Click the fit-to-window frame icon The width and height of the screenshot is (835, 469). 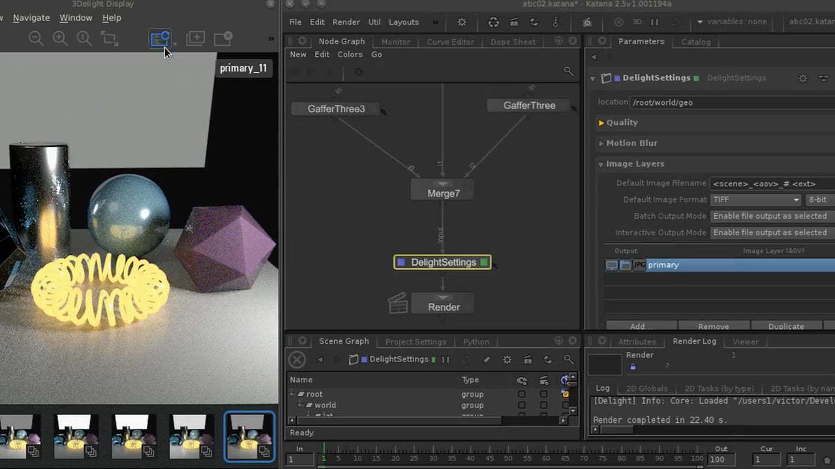pos(109,38)
